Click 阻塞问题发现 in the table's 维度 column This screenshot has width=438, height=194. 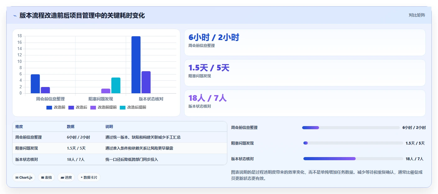27,148
